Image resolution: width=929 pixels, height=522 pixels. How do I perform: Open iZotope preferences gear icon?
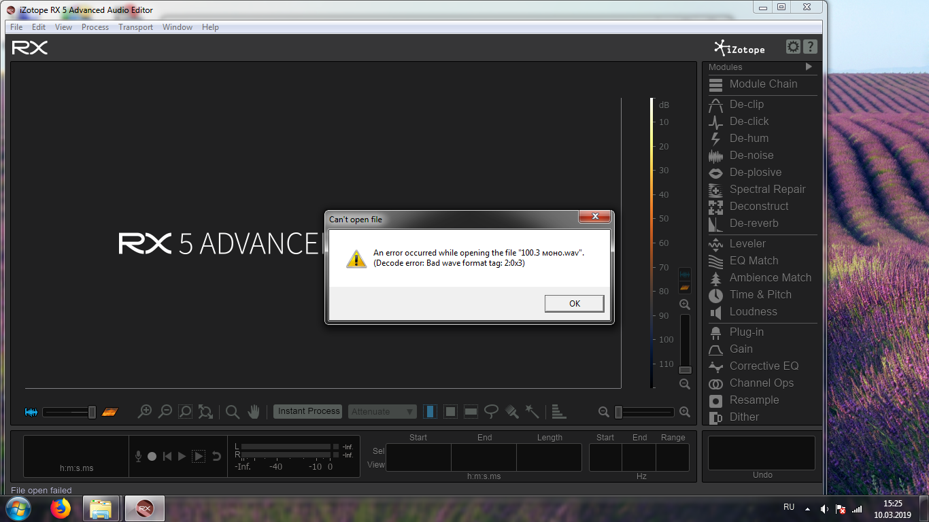point(793,47)
